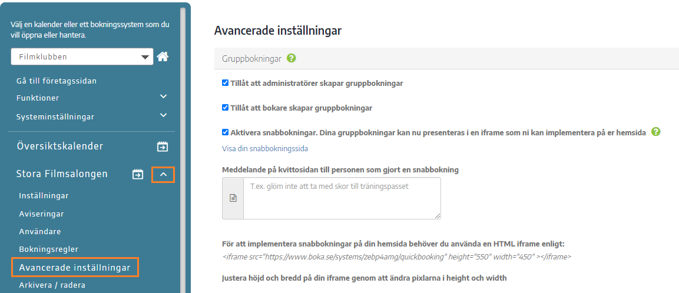Click 'För att implementera snabbokningar' text
The height and width of the screenshot is (293, 679).
point(393,244)
